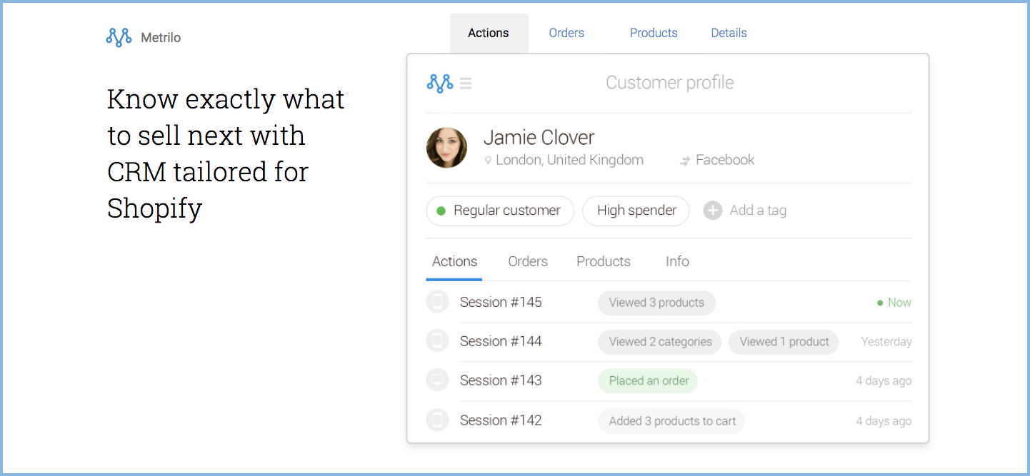1030x476 pixels.
Task: Click the Added 3 products to cart badge
Action: [671, 421]
